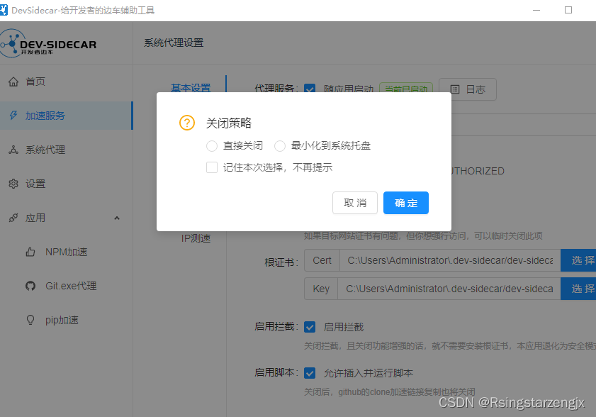Toggle 允许插入并运行脚本 checkbox
The width and height of the screenshot is (596, 417).
click(310, 373)
